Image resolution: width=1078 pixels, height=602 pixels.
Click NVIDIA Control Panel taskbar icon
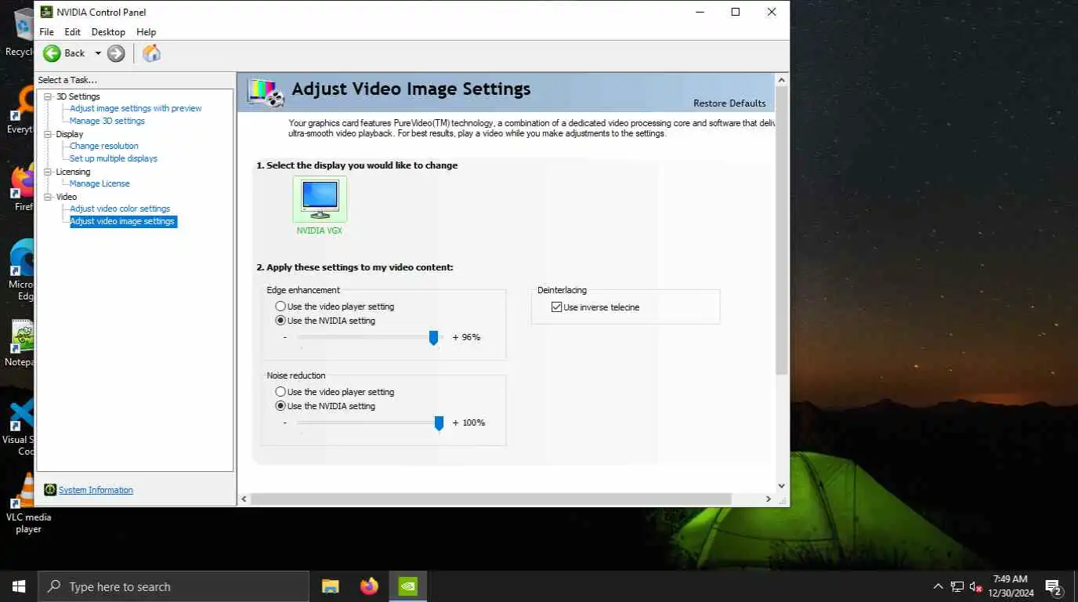[x=407, y=586]
